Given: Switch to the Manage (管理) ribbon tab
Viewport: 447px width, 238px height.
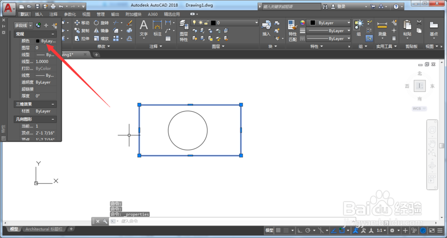Looking at the screenshot, I should 101,14.
